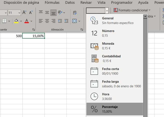Switch to Datos tab
The image size is (164, 117).
70,2
